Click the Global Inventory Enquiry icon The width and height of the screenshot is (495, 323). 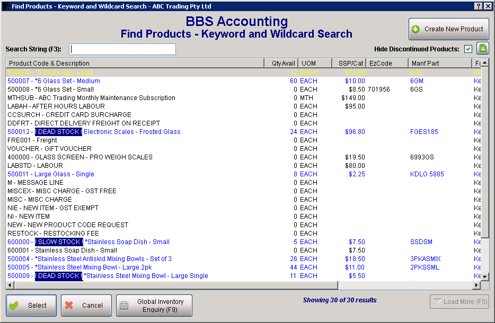124,306
